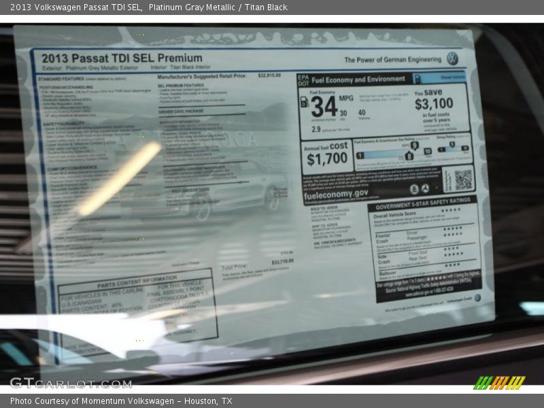The height and width of the screenshot is (408, 544).
Task: Click the VW logo below Volkswagen Credit
Action: [x=477, y=297]
